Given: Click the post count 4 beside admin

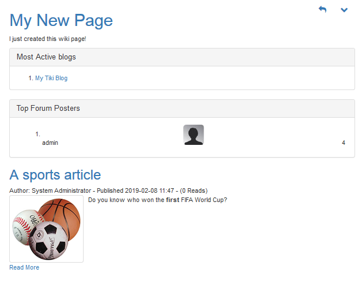Looking at the screenshot, I should pos(343,143).
